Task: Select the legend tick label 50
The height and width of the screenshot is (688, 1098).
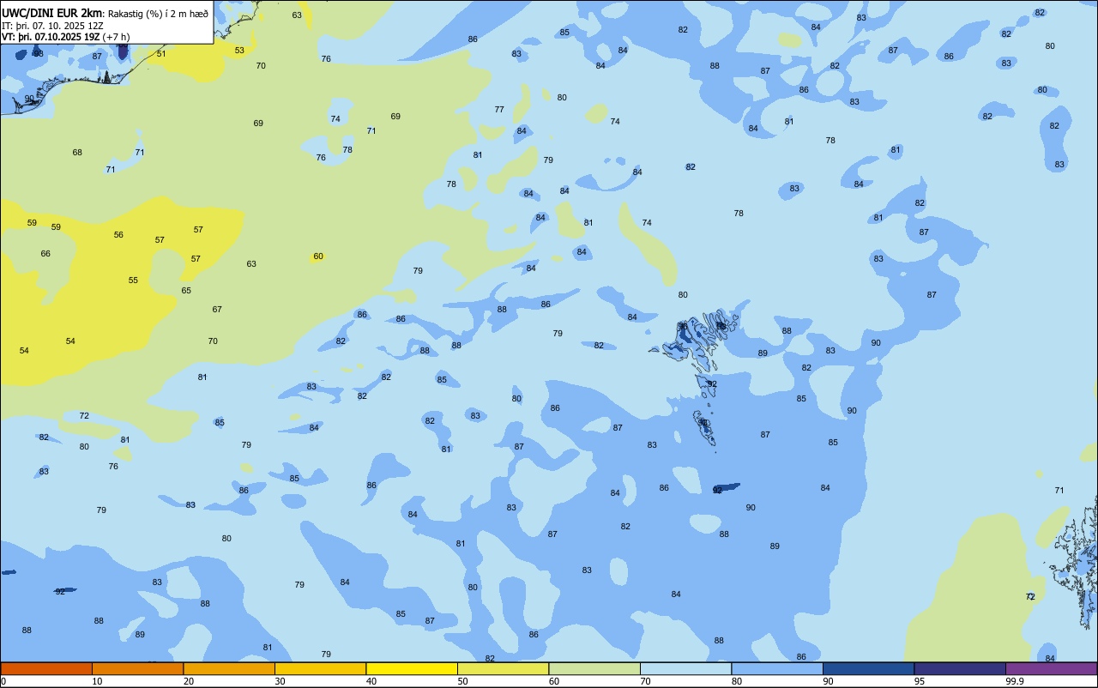Action: [x=462, y=681]
